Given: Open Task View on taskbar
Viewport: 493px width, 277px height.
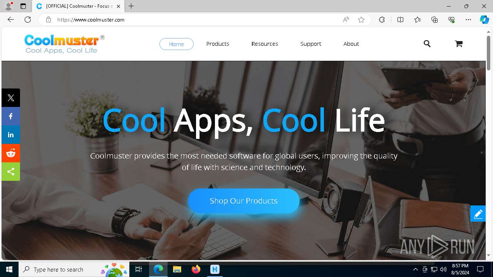Looking at the screenshot, I should [139, 269].
